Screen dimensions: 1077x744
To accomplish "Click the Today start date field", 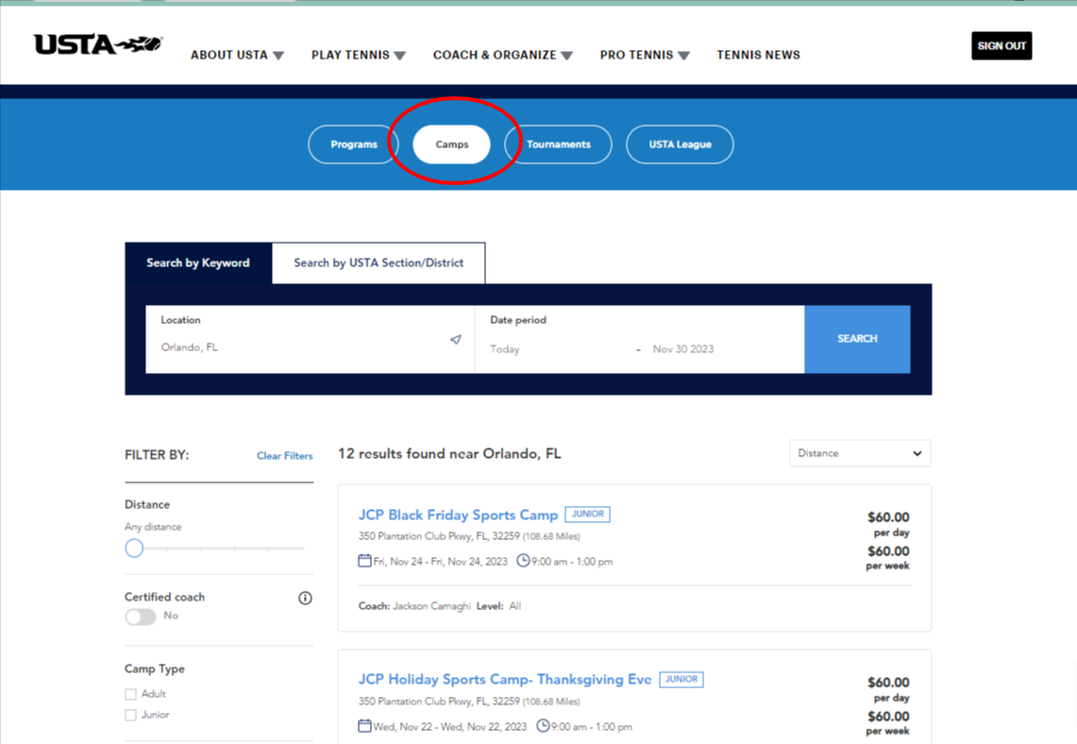I will (x=505, y=349).
